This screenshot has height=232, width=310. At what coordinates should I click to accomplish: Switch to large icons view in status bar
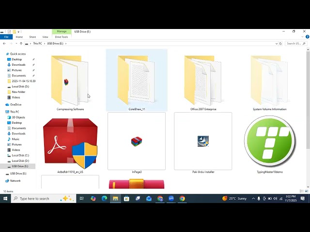(x=307, y=191)
